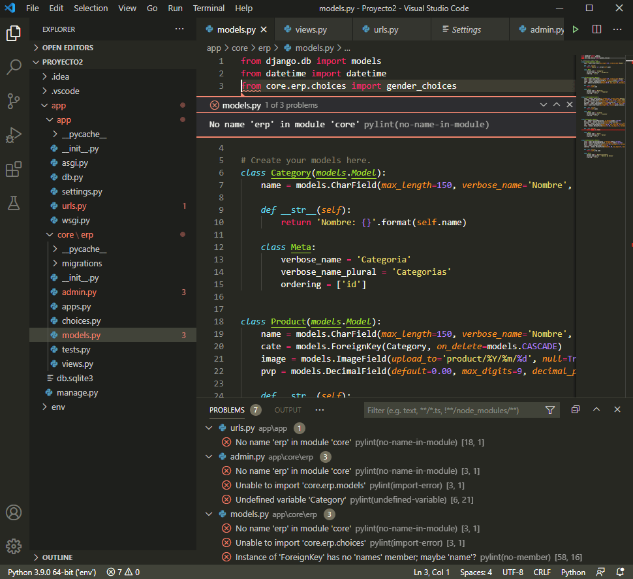
Task: Close the problem peek view
Action: [x=570, y=104]
